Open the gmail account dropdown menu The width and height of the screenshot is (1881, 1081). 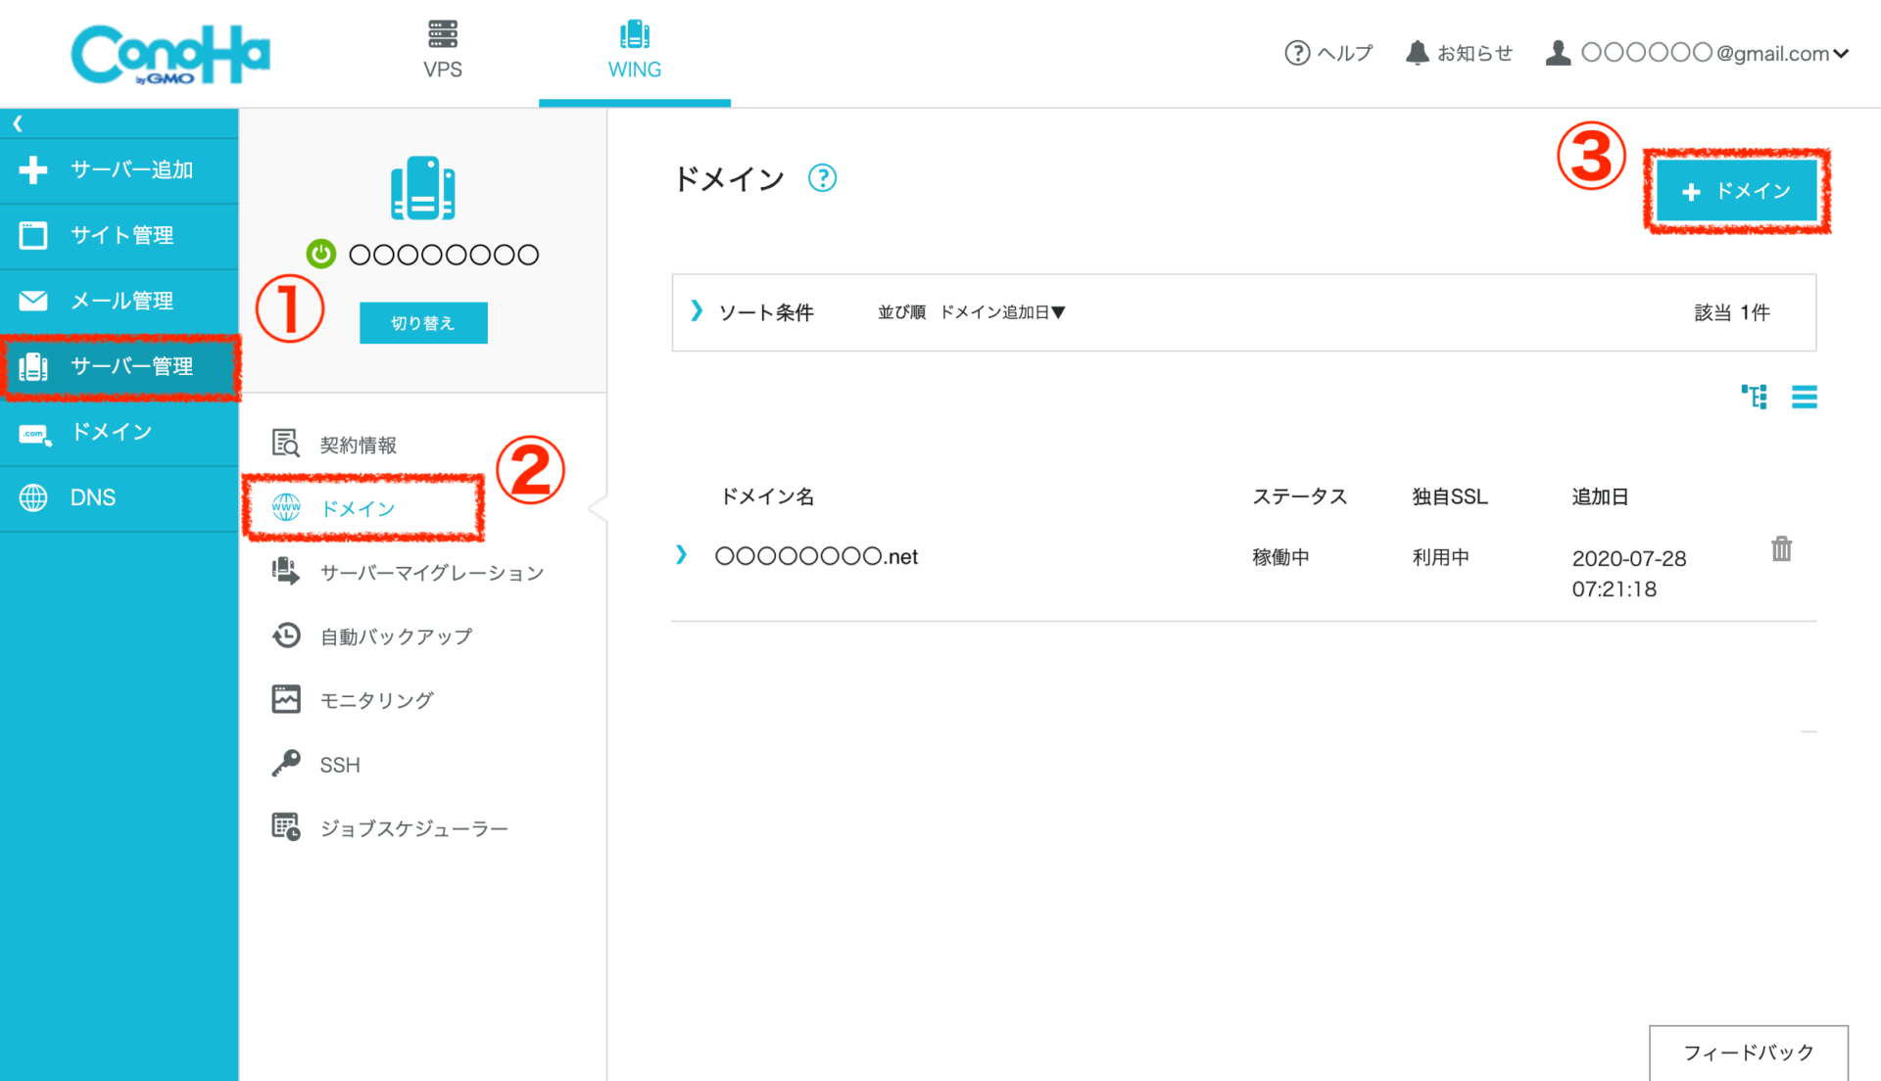(1698, 53)
